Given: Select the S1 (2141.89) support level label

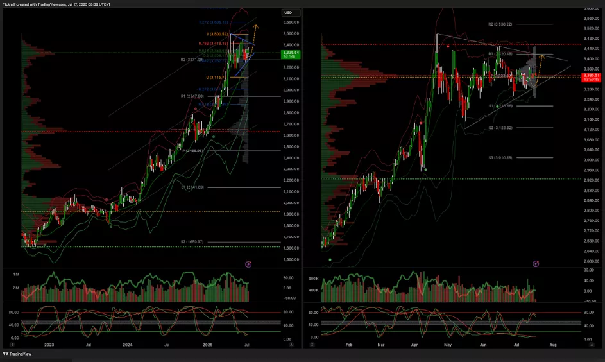Looking at the screenshot, I should 192,187.
